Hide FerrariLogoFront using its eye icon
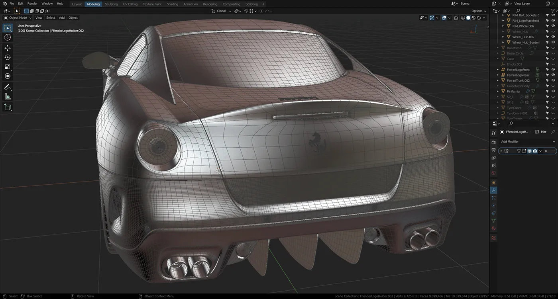Image resolution: width=558 pixels, height=299 pixels. [553, 70]
